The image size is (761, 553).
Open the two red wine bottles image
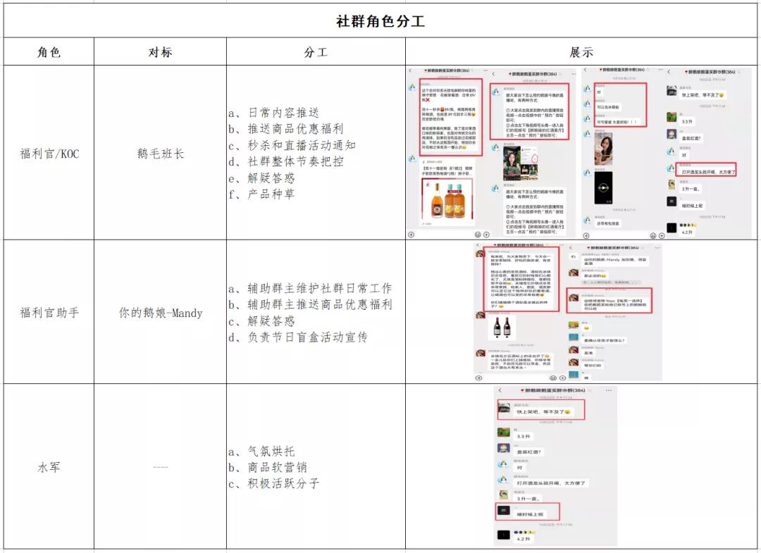click(x=501, y=328)
